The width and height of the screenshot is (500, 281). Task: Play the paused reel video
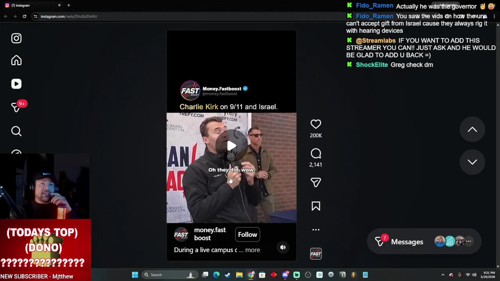pos(232,146)
